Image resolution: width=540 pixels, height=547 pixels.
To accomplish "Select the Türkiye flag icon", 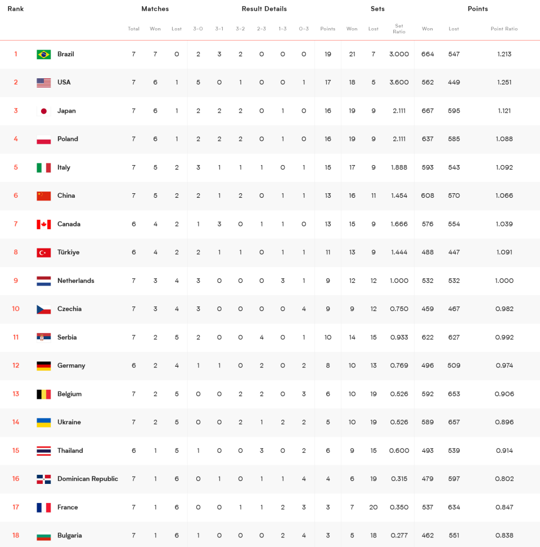I will [43, 252].
